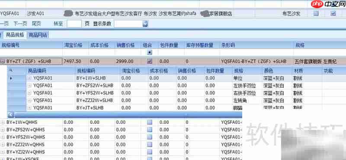Sort main grid by 淘宝价格 header
This screenshot has width=346, height=160.
point(76,46)
